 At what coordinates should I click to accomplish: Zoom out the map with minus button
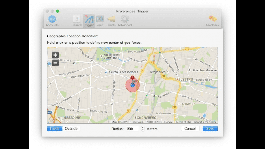55,63
